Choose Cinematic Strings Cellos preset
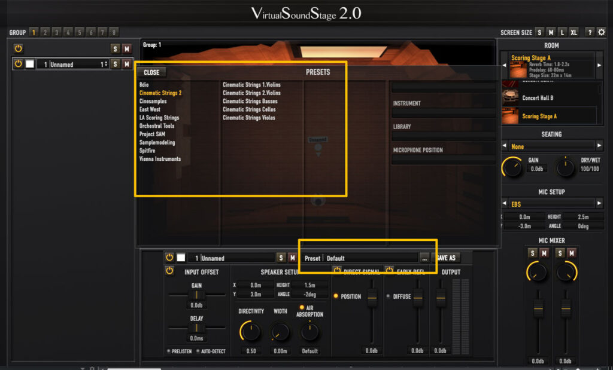The image size is (613, 370). pos(248,109)
